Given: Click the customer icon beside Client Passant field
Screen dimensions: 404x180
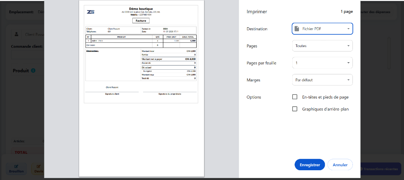Looking at the screenshot, I should [16, 34].
